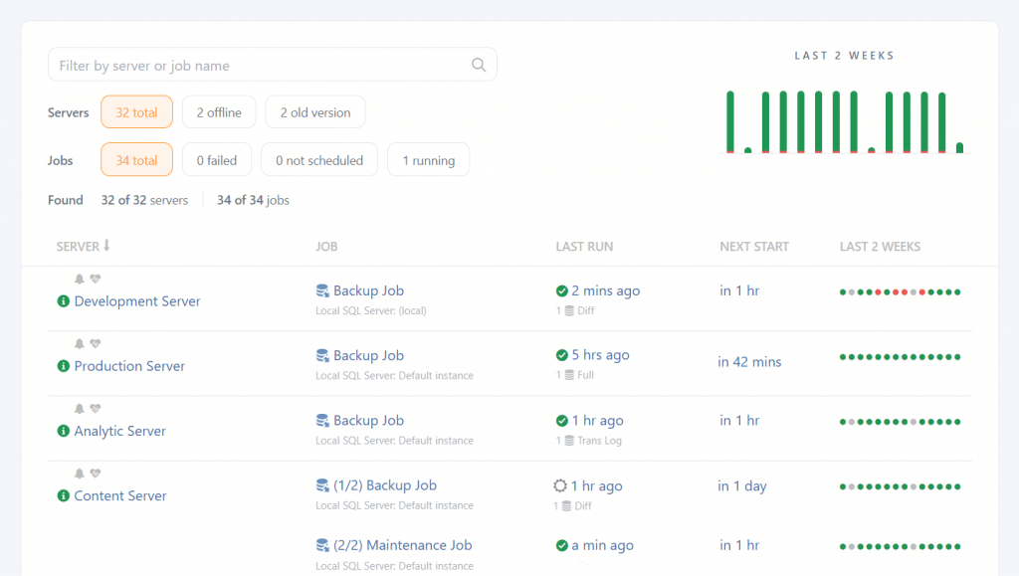Click the green checkmark beside "a min ago"

[x=564, y=544]
